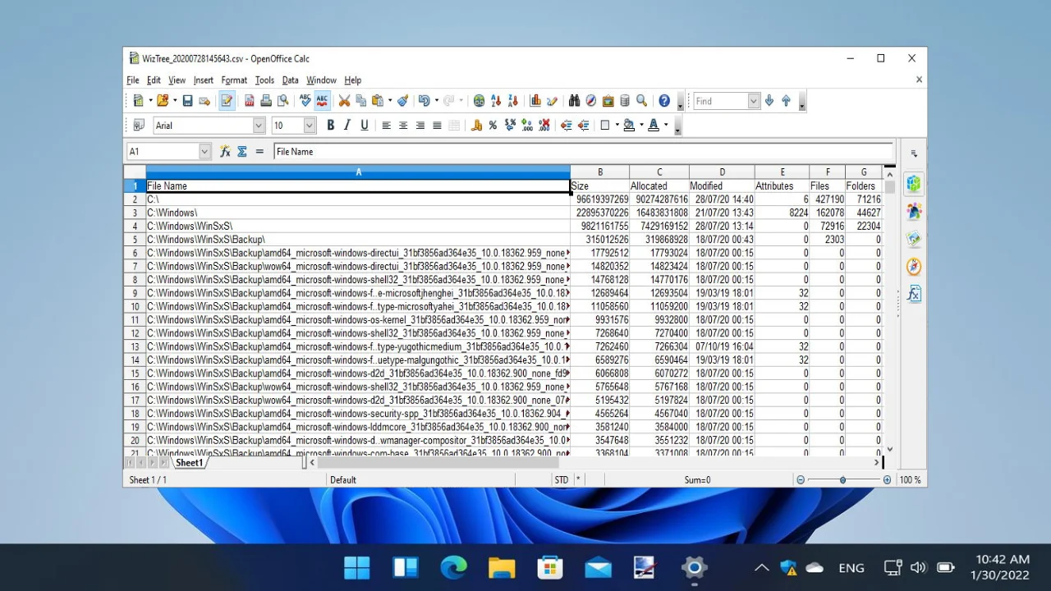Toggle AutoSpellcheck

point(322,101)
